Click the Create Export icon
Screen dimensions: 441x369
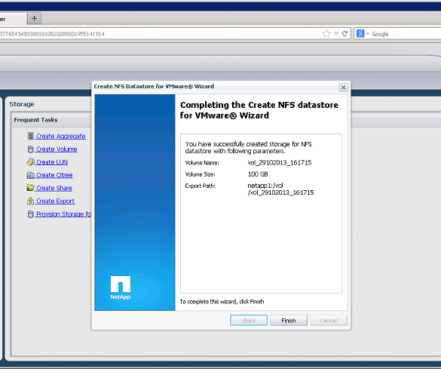click(x=30, y=201)
